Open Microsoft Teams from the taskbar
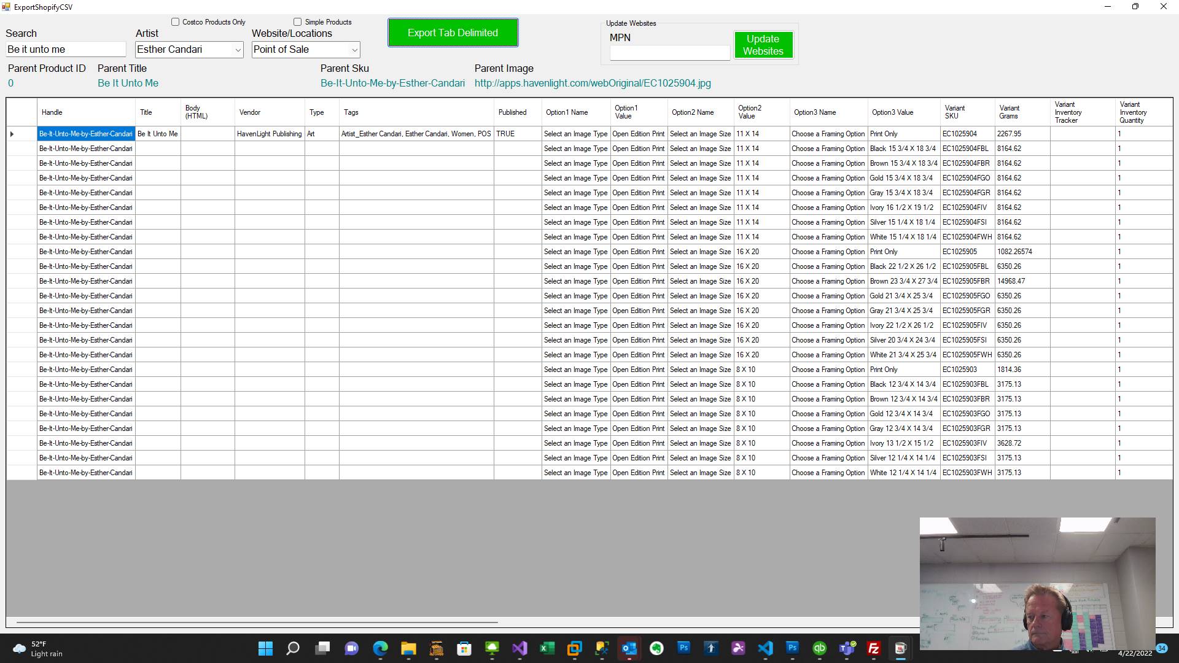Screen dimensions: 1179x663 847,648
